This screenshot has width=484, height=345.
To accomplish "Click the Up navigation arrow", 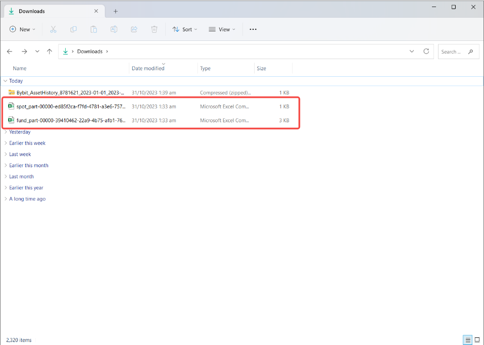I will [x=49, y=51].
